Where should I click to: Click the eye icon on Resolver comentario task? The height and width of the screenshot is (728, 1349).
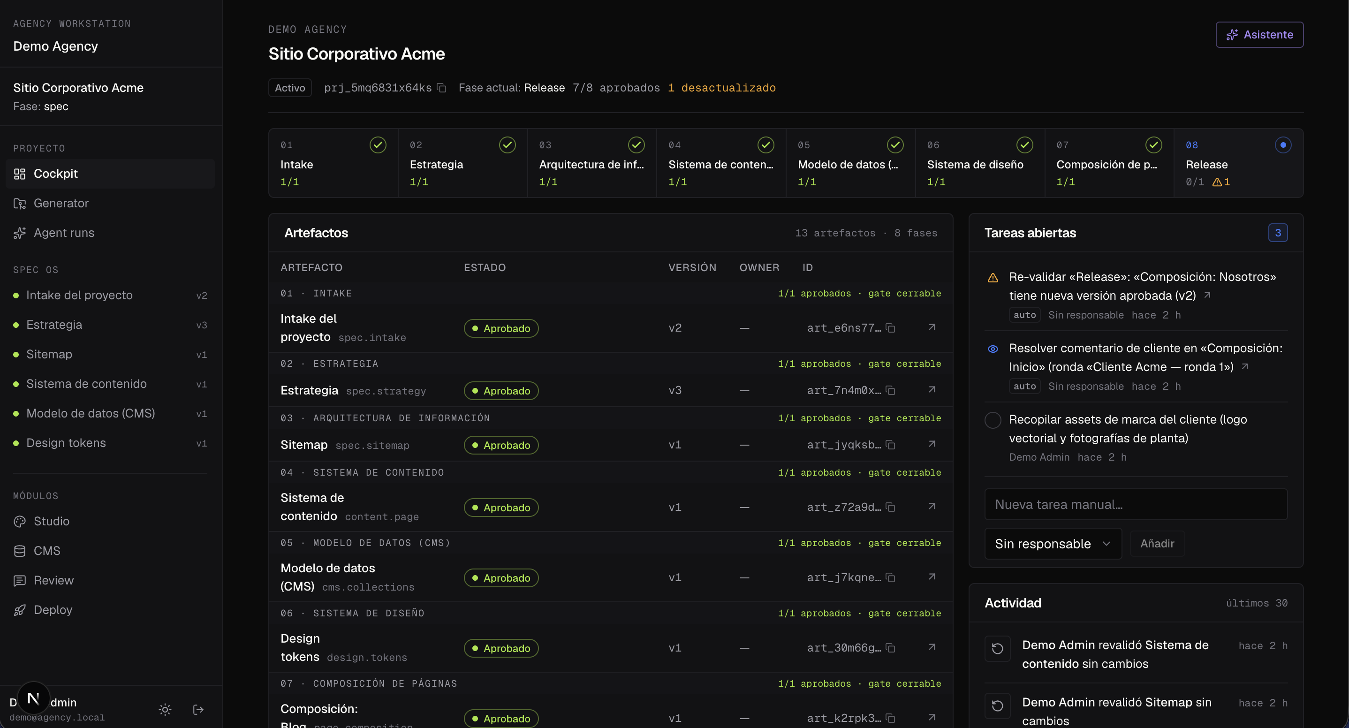pos(993,349)
